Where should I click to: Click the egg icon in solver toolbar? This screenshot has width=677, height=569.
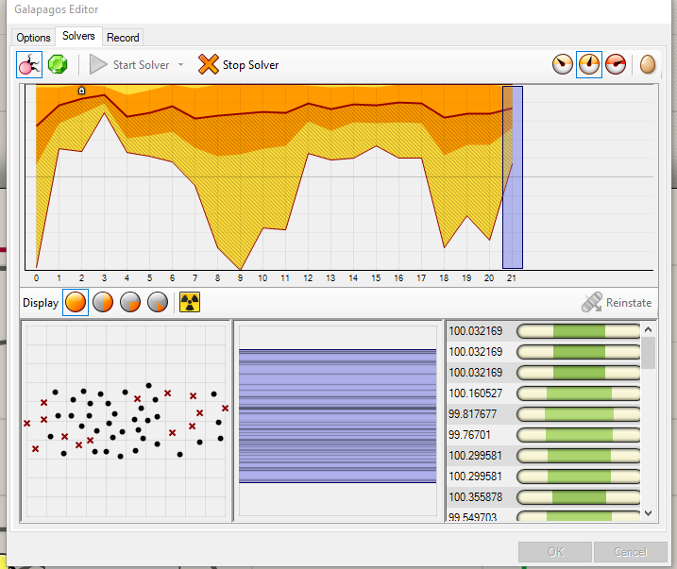(647, 65)
